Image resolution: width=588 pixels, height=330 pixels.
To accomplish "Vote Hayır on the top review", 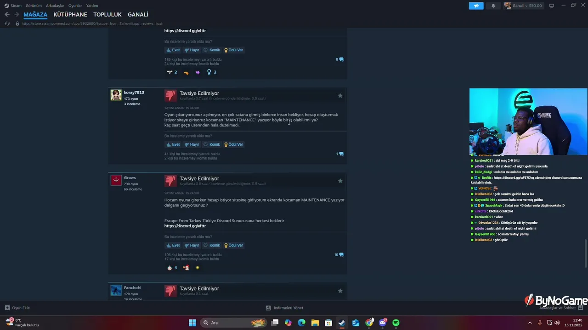I will tap(192, 50).
